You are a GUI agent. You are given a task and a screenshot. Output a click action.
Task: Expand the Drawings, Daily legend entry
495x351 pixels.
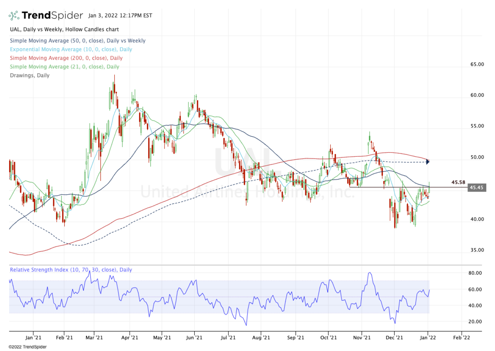29,75
